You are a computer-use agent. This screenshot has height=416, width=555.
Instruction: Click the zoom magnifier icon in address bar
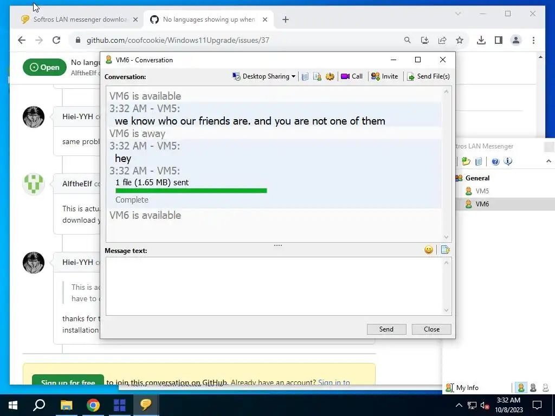point(408,40)
